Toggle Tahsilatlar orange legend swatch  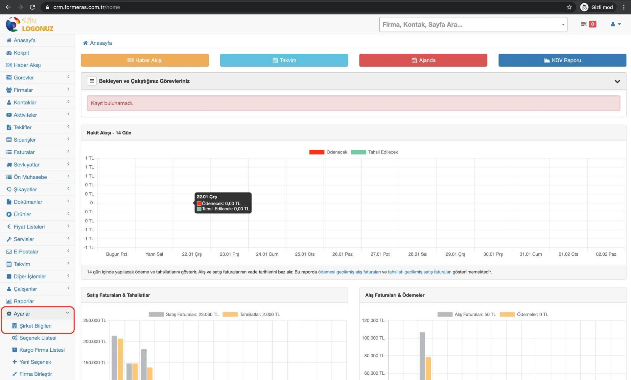coord(230,315)
